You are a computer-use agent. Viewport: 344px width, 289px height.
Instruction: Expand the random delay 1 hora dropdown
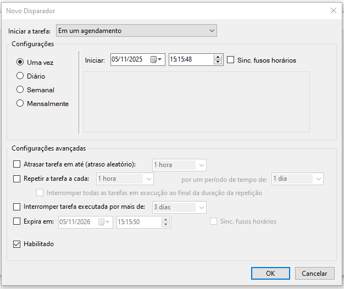tap(179, 165)
